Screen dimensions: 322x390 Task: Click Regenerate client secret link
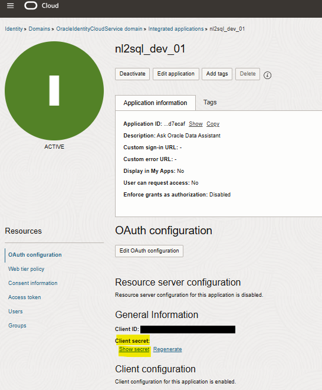point(167,349)
